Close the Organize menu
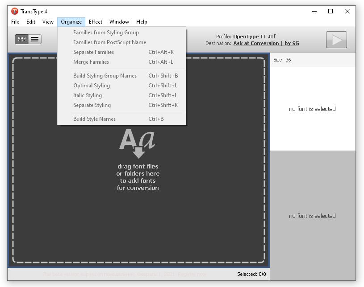The height and width of the screenshot is (287, 364). point(71,22)
